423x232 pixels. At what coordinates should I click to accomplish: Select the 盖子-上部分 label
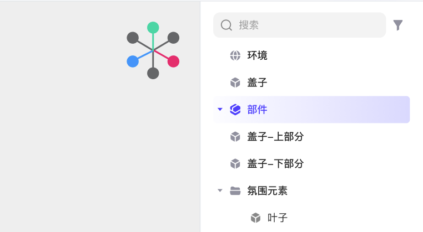[x=275, y=136]
